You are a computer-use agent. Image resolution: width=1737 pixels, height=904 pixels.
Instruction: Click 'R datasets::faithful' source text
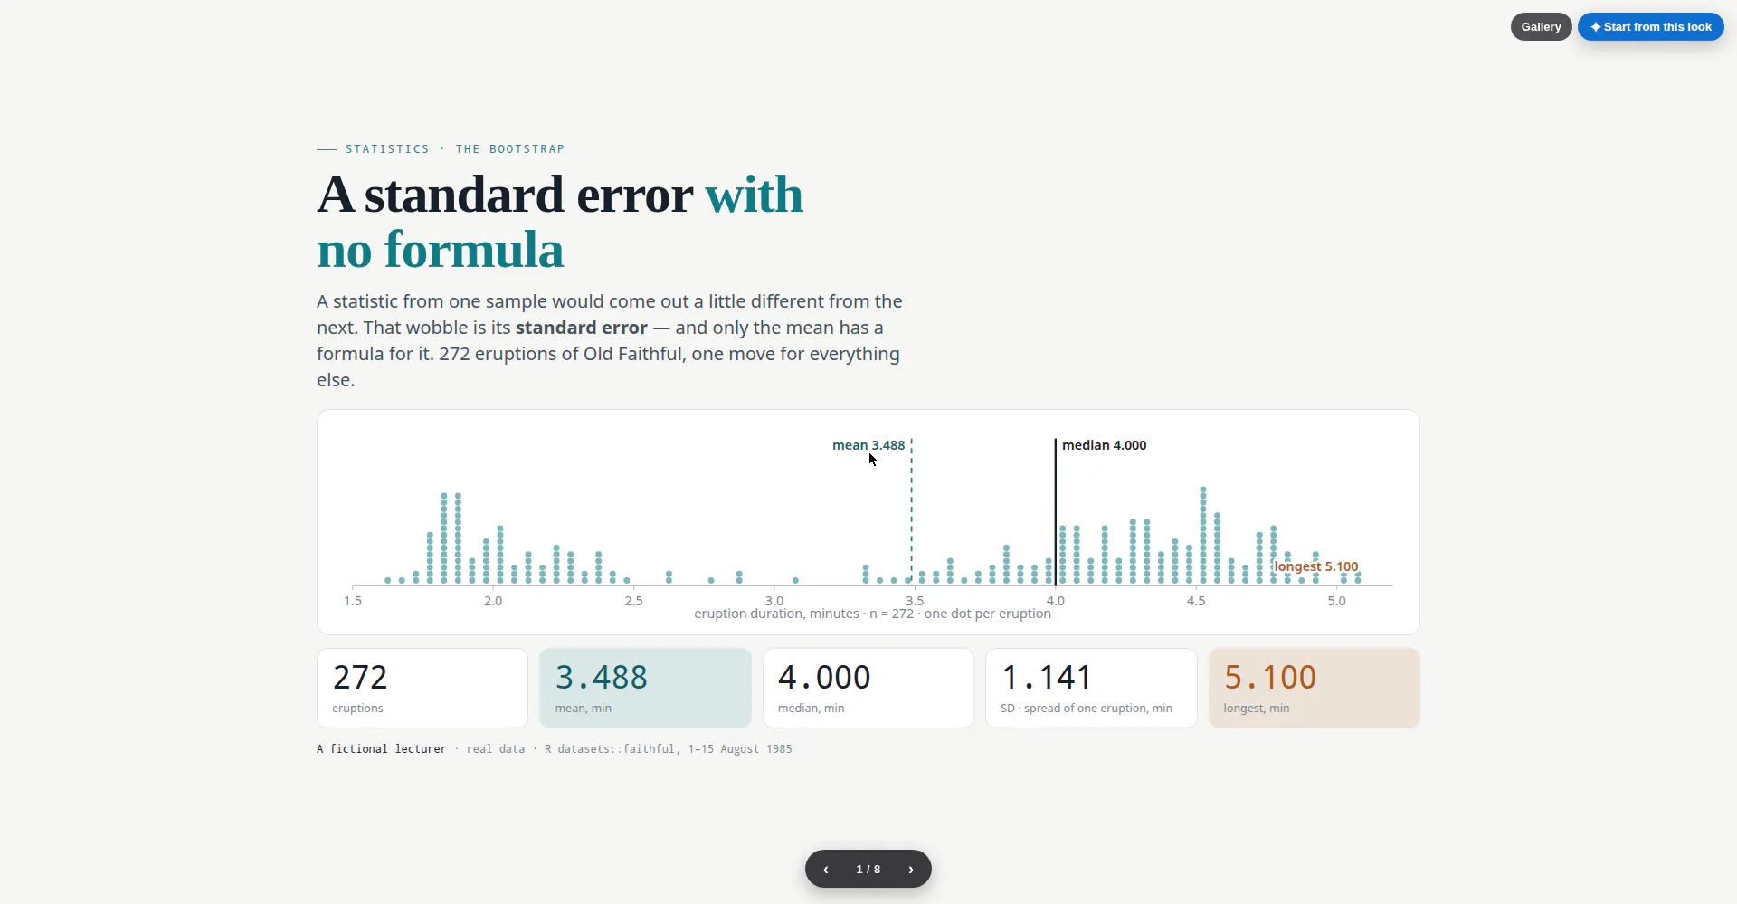611,749
